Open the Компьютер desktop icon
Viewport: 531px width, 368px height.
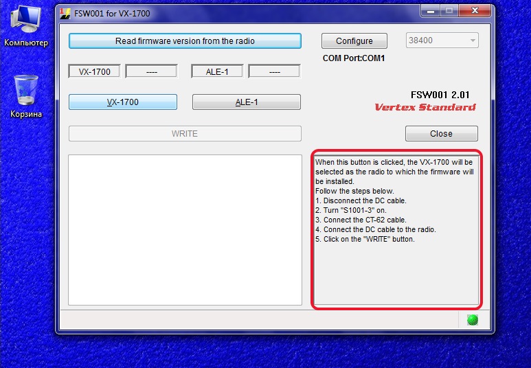(25, 26)
